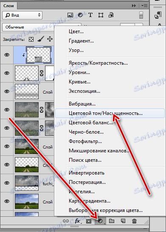Select the top clipped layer thumbnail
The height and width of the screenshot is (232, 166).
(39, 55)
